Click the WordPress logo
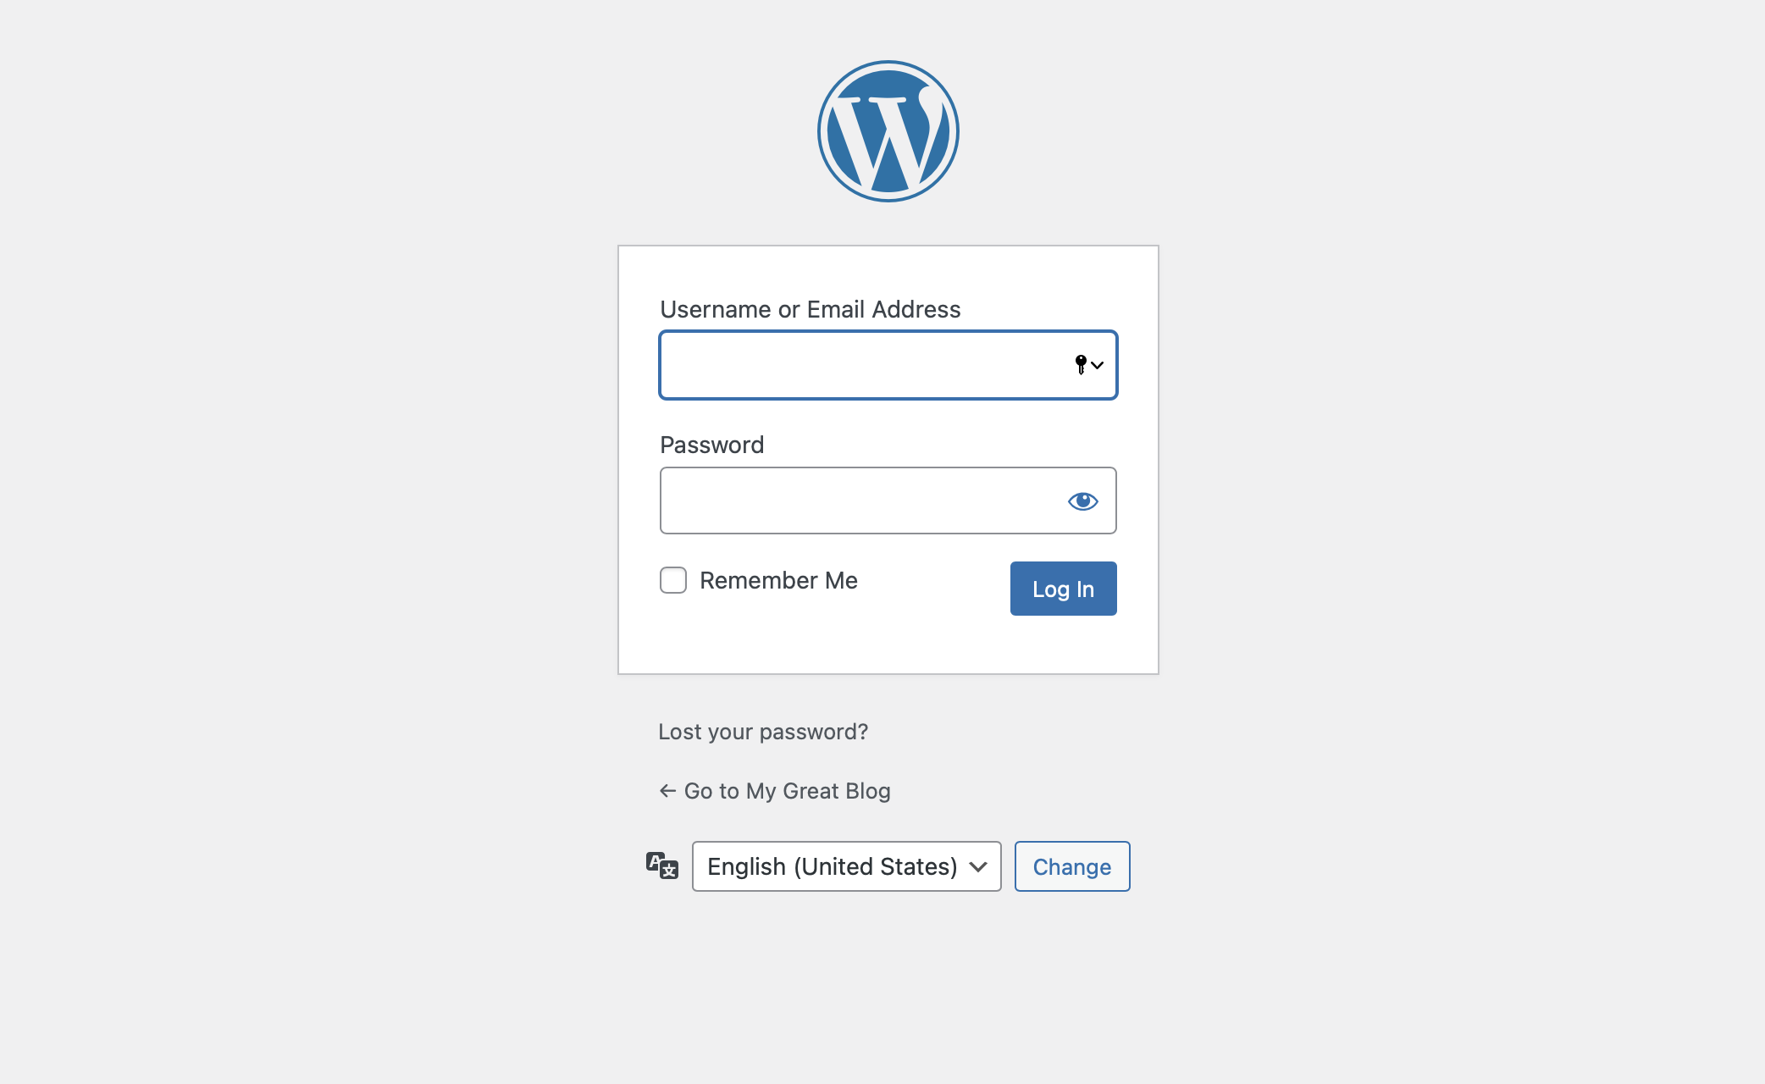 point(888,131)
